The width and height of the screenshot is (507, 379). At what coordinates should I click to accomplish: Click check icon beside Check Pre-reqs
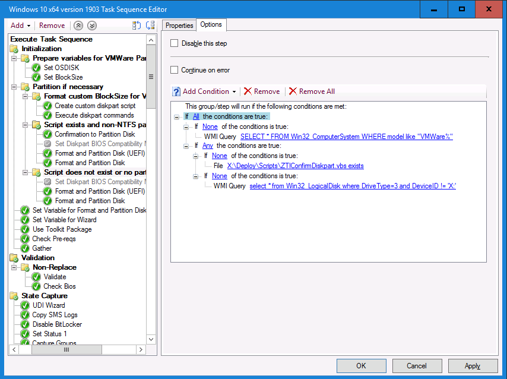click(x=25, y=239)
